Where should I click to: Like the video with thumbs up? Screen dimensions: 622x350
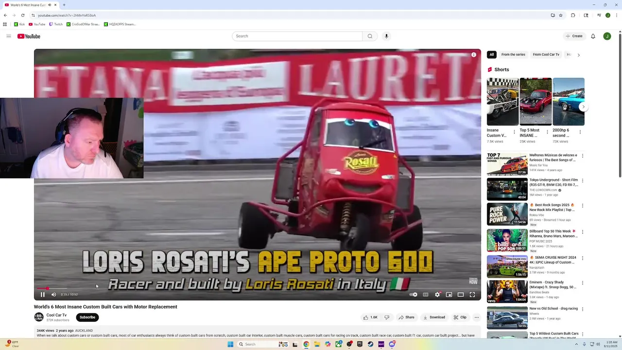370,317
